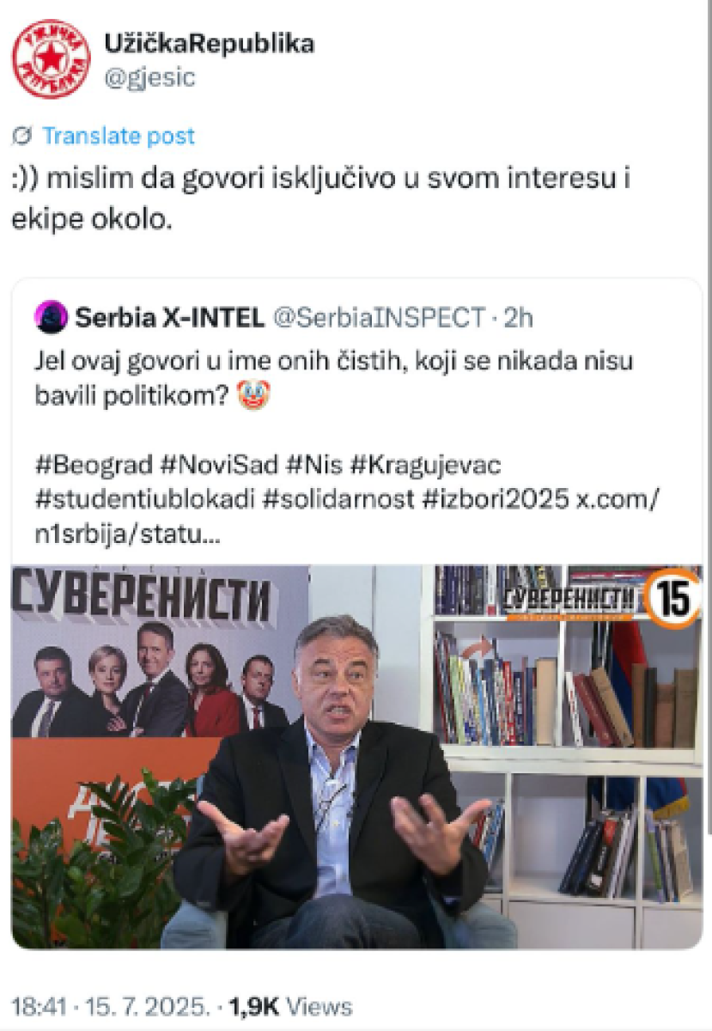Click the orange 15 channel logo badge
The height and width of the screenshot is (1031, 712).
tap(672, 599)
